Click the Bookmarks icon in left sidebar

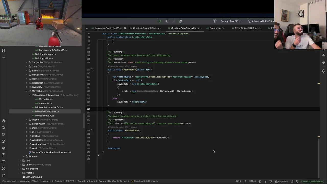[3, 51]
